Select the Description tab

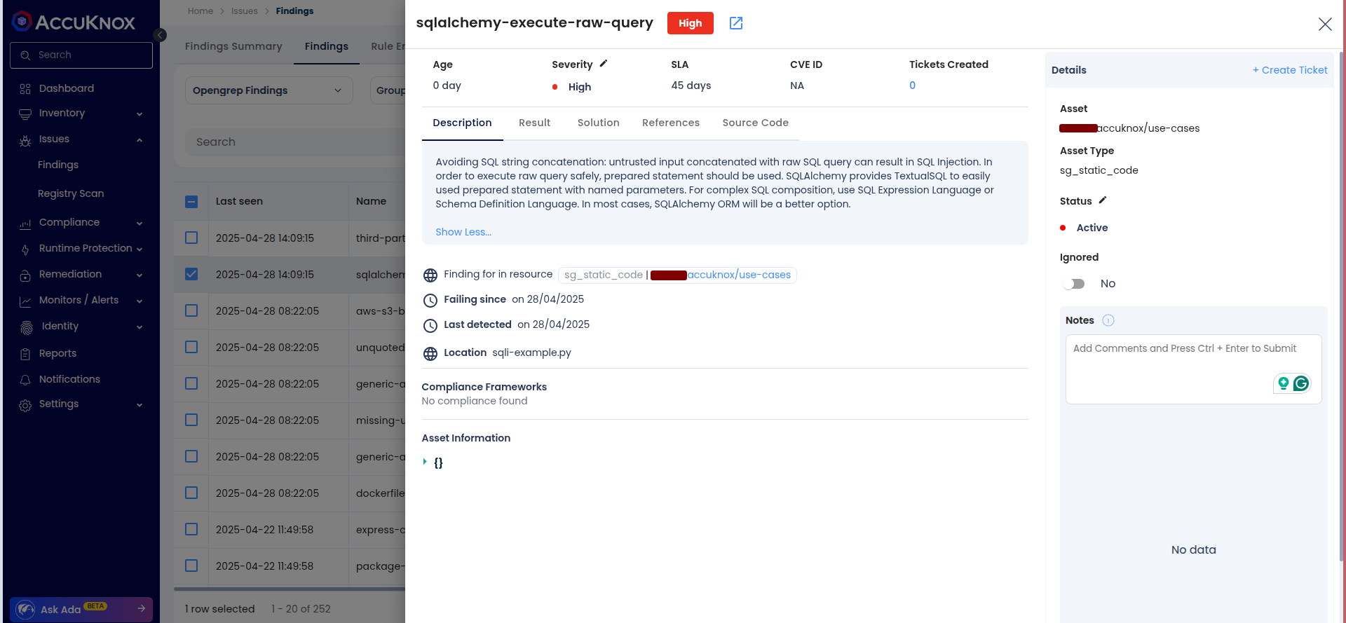coord(462,123)
